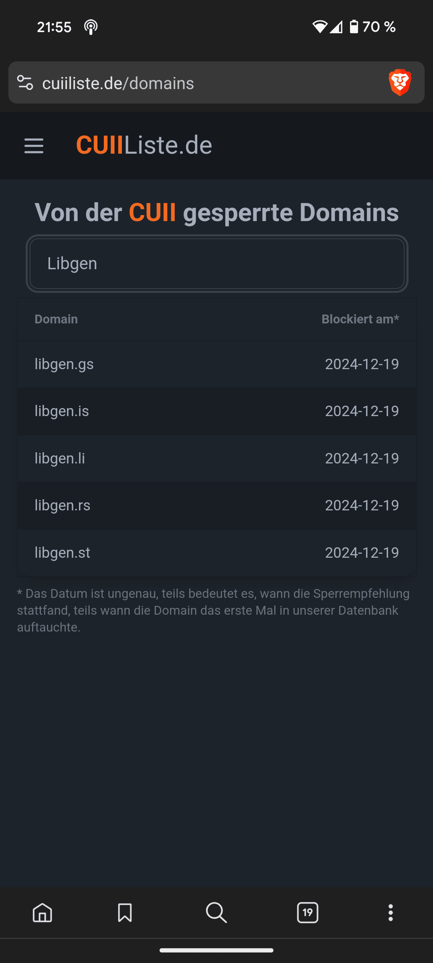Open site settings icon in address bar
433x963 pixels.
tap(25, 83)
